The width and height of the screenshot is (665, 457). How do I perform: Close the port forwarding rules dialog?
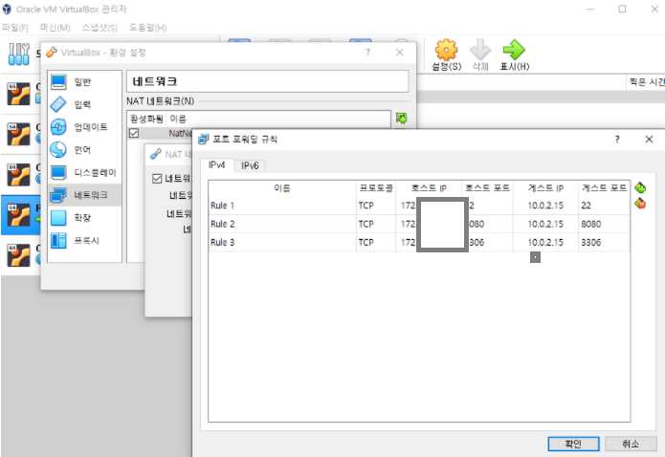pos(649,140)
